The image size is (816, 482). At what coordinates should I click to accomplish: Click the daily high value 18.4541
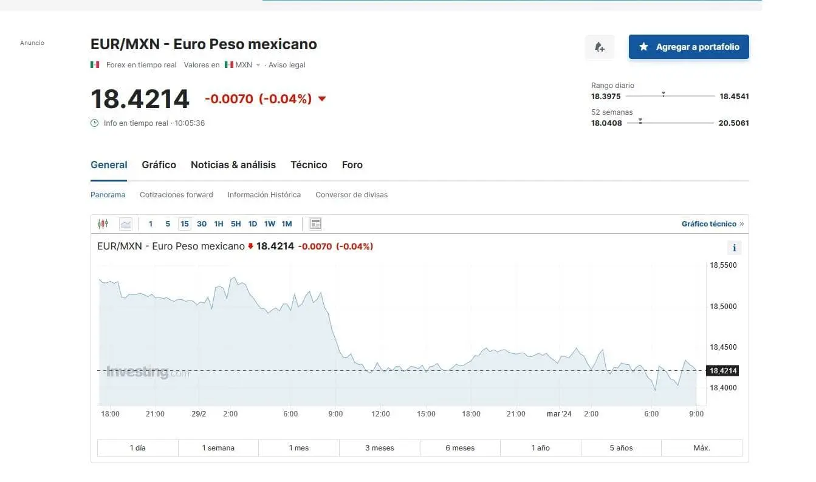coord(735,97)
